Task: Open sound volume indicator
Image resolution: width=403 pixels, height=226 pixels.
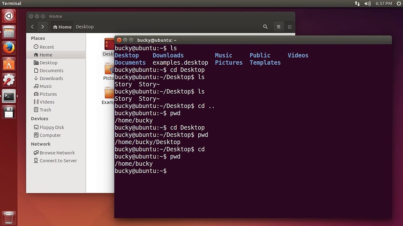Action: (367, 3)
